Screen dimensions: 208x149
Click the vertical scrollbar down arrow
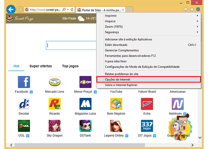[200, 137]
